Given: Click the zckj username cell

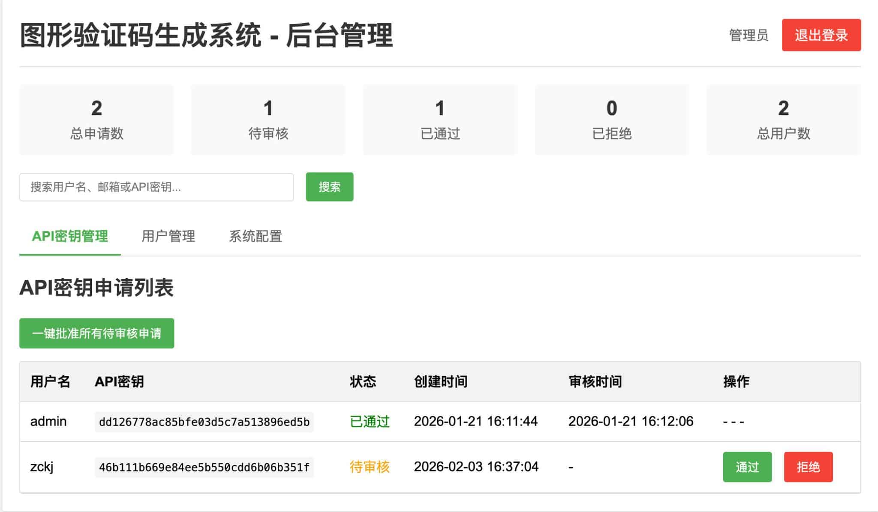Looking at the screenshot, I should pos(42,467).
